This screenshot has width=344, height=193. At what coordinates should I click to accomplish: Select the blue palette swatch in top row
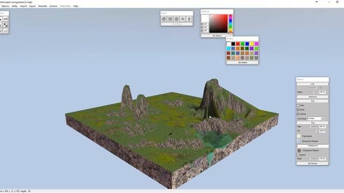click(247, 44)
